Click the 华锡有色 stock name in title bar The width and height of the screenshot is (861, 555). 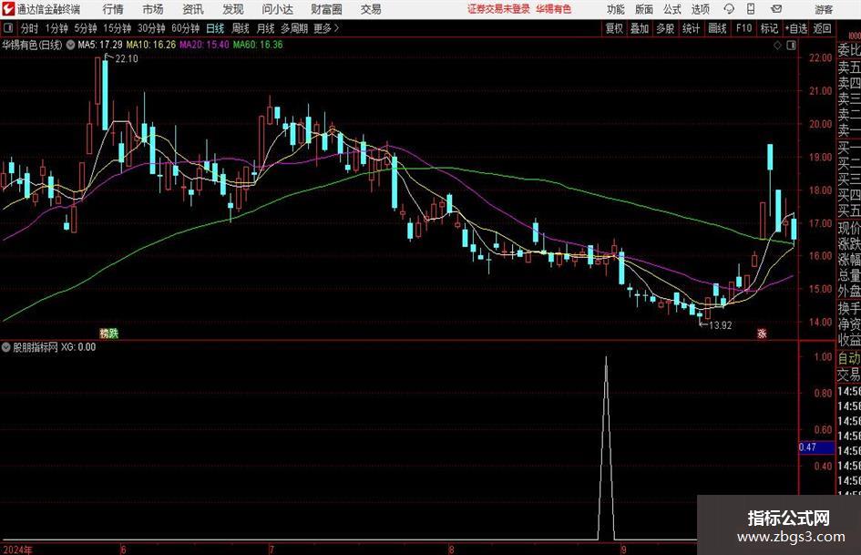click(554, 9)
